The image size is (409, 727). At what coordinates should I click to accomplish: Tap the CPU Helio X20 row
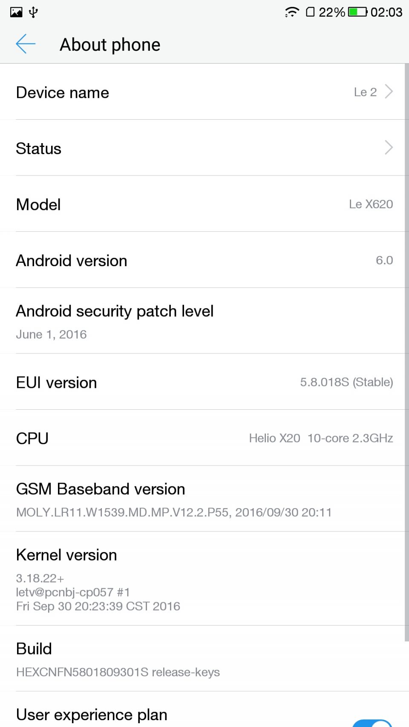204,438
